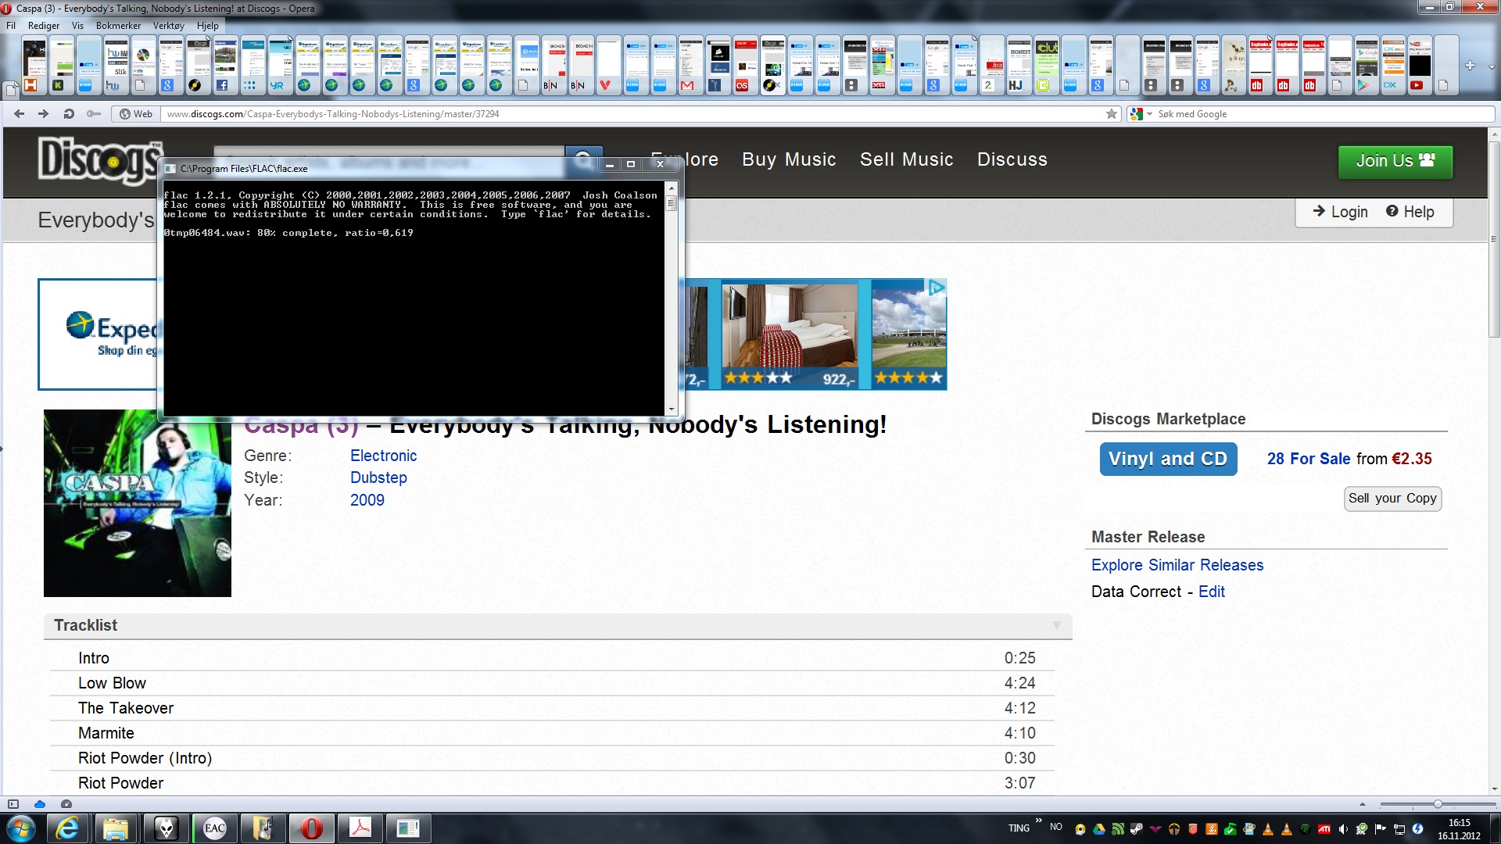Click Buy Music in Discogs navigation
The image size is (1501, 844).
point(789,159)
